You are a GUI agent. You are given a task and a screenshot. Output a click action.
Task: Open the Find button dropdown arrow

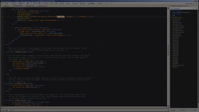49,3
